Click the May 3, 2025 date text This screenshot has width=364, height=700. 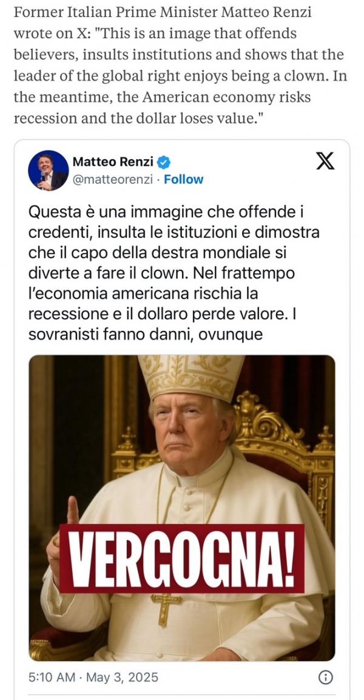(x=122, y=677)
